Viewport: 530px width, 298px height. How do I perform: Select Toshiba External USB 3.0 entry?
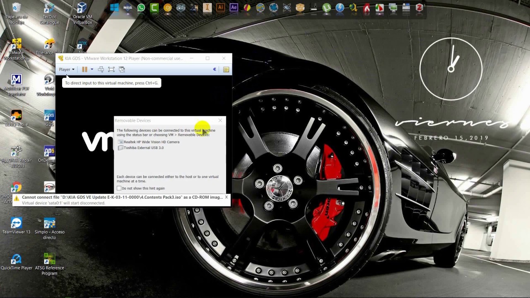click(141, 148)
